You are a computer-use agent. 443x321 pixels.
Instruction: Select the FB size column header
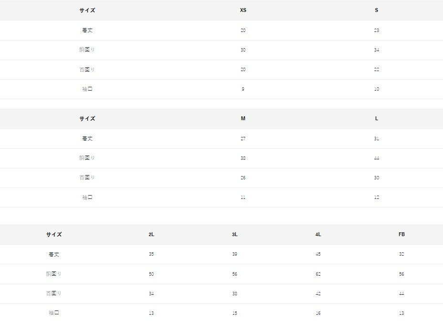(x=401, y=235)
